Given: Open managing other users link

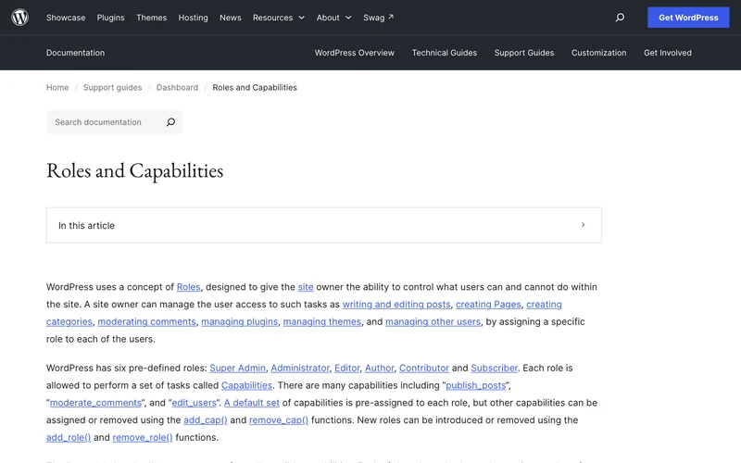Looking at the screenshot, I should pyautogui.click(x=433, y=321).
